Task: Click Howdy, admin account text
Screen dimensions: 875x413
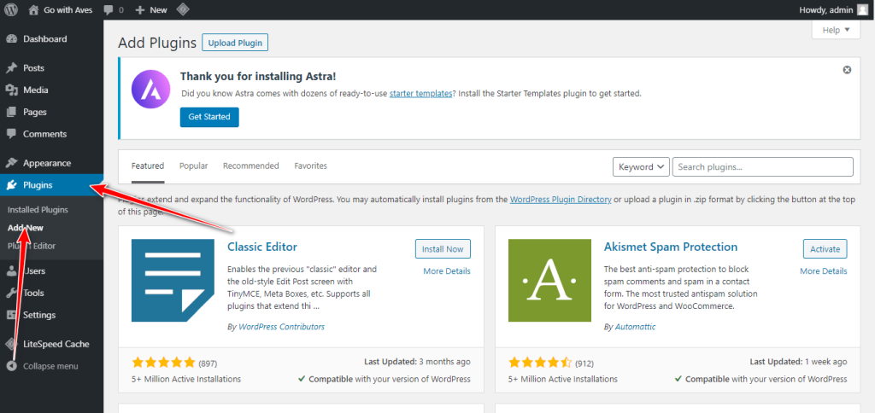Action: 826,10
